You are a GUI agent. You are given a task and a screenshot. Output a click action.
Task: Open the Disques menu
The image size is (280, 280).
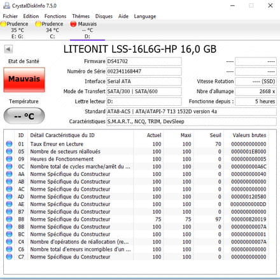tap(104, 16)
